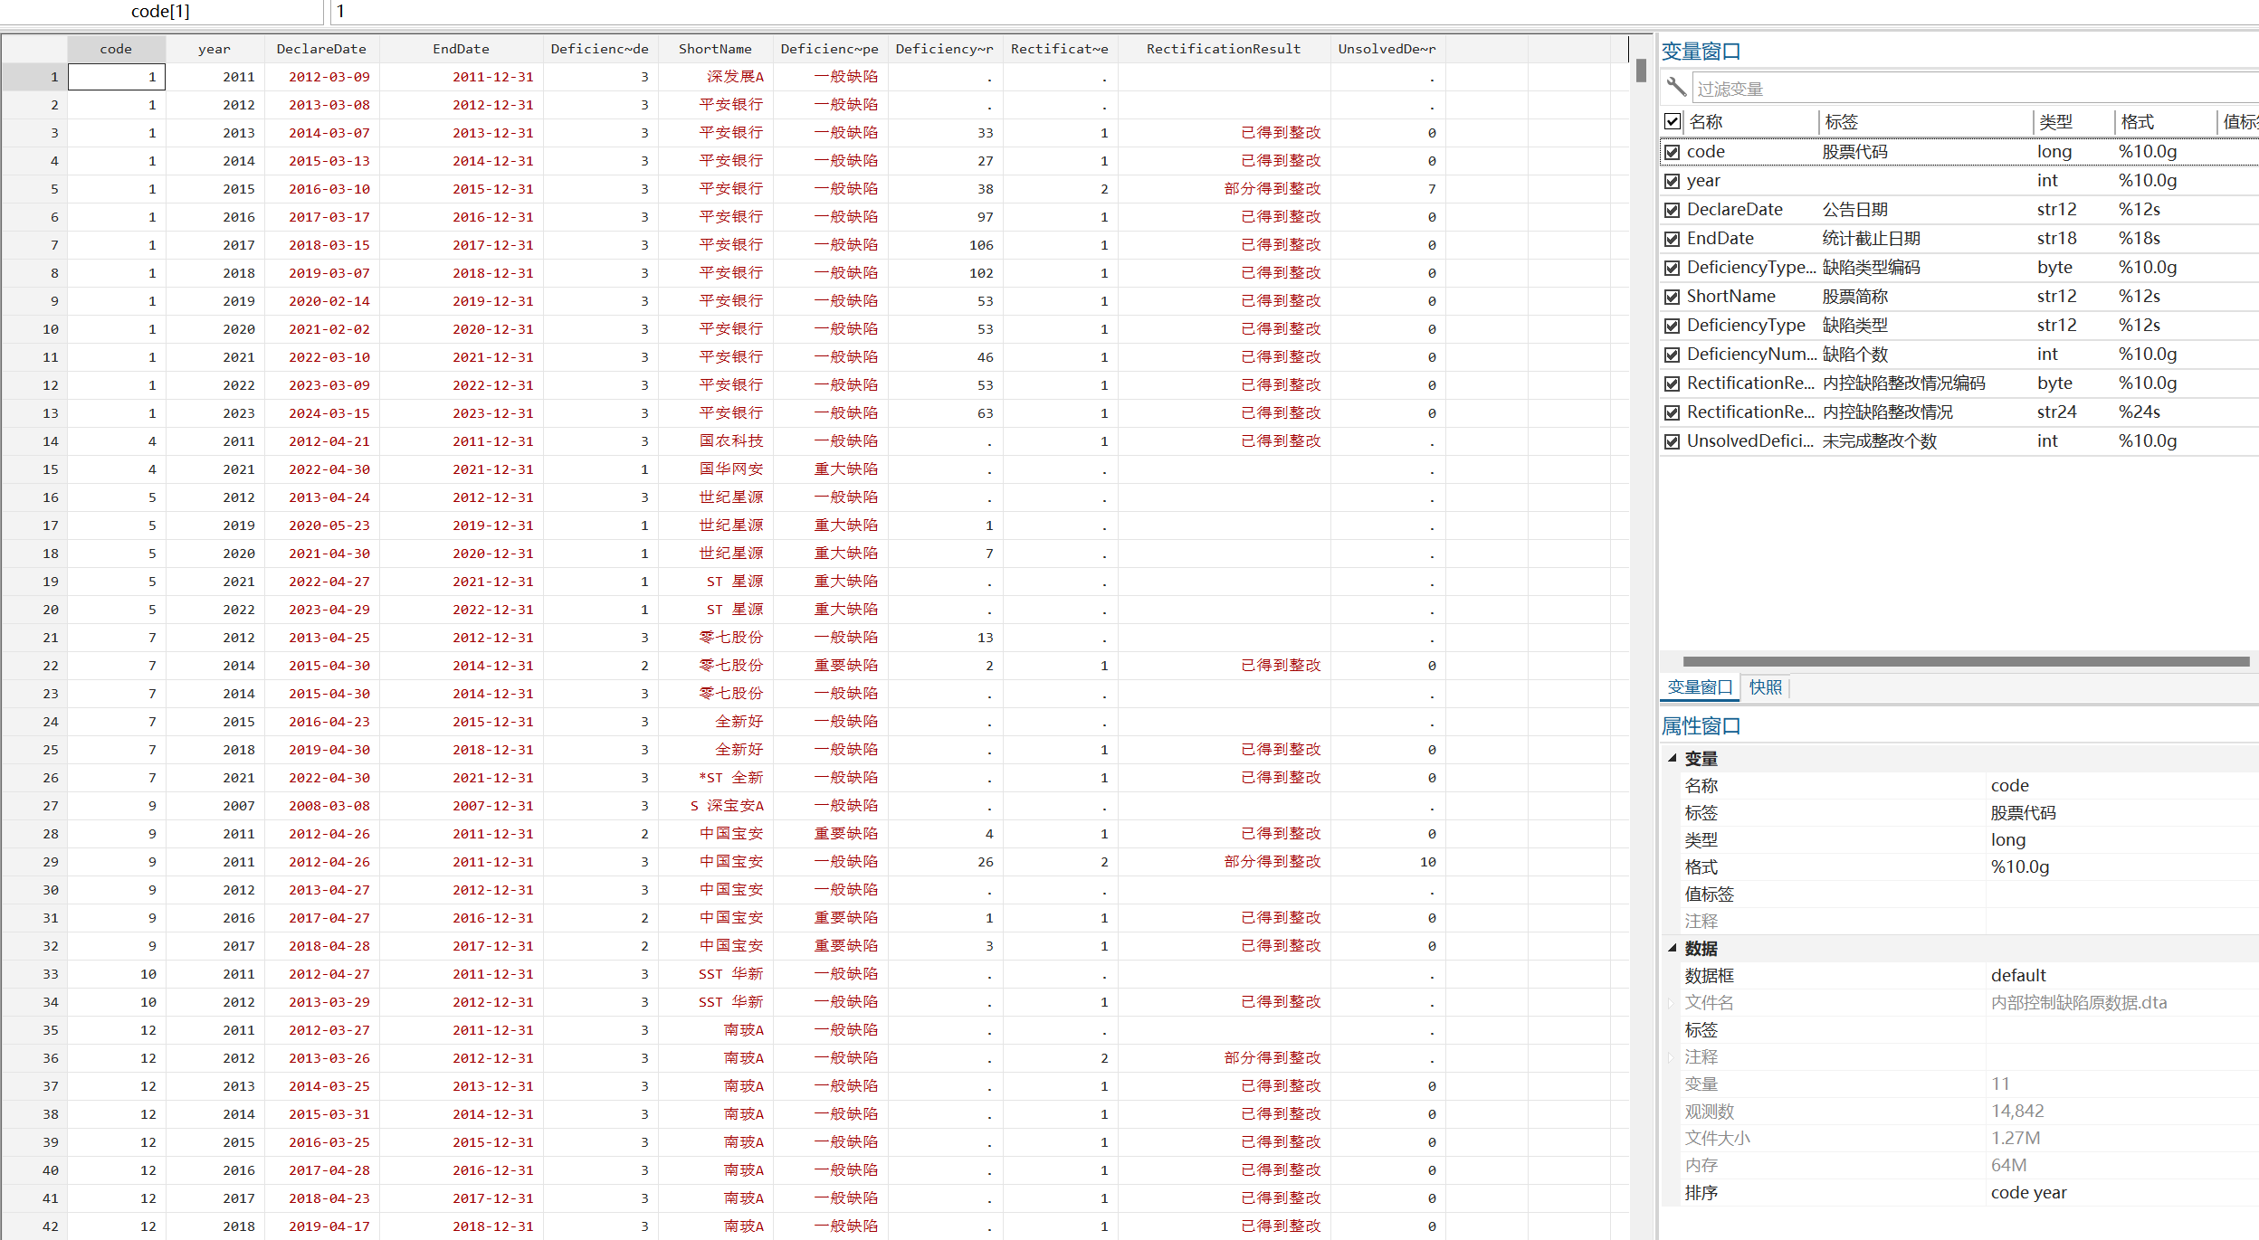
Task: Toggle the EndDate variable checkbox
Action: click(x=1673, y=239)
